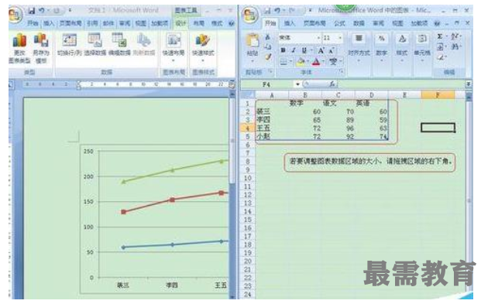481x304 pixels.
Task: Open Excel Home (开始) tab
Action: pos(270,23)
